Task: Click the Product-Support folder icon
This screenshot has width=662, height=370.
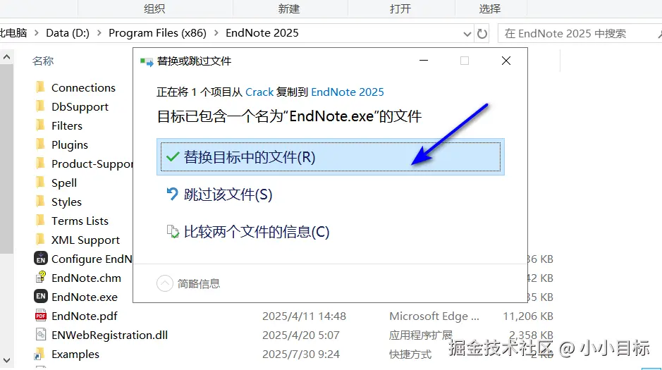Action: click(40, 163)
